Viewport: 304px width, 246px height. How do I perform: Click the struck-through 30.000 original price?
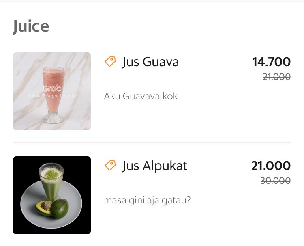pos(276,181)
